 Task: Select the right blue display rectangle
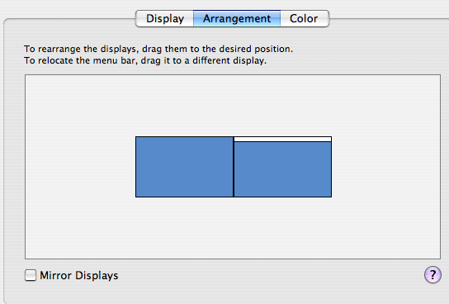click(x=282, y=169)
